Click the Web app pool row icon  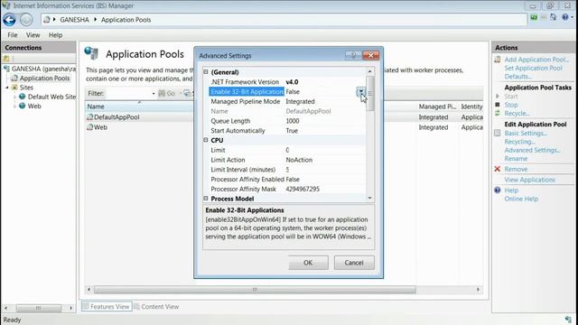pyautogui.click(x=89, y=127)
